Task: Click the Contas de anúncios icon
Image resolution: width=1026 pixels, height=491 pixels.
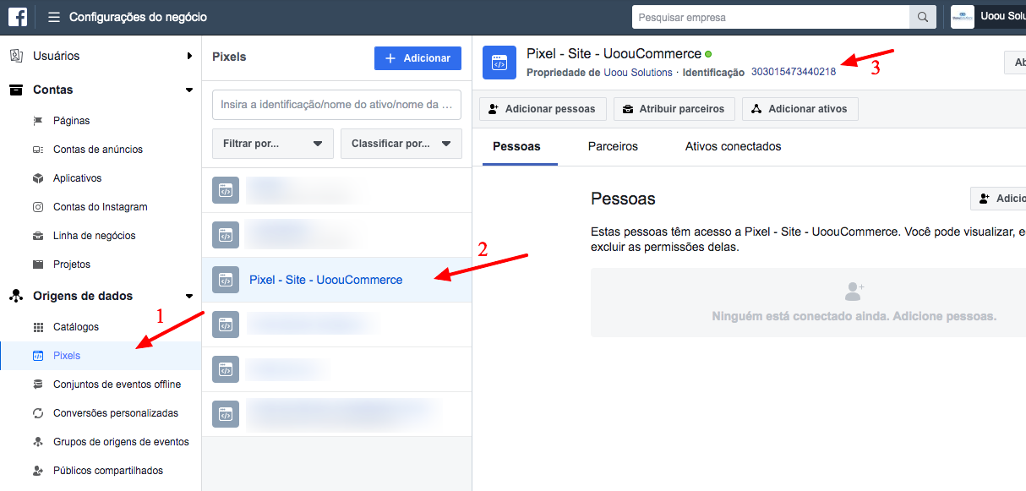Action: 37,150
